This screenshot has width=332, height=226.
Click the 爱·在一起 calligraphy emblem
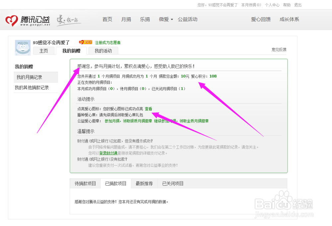68,19
